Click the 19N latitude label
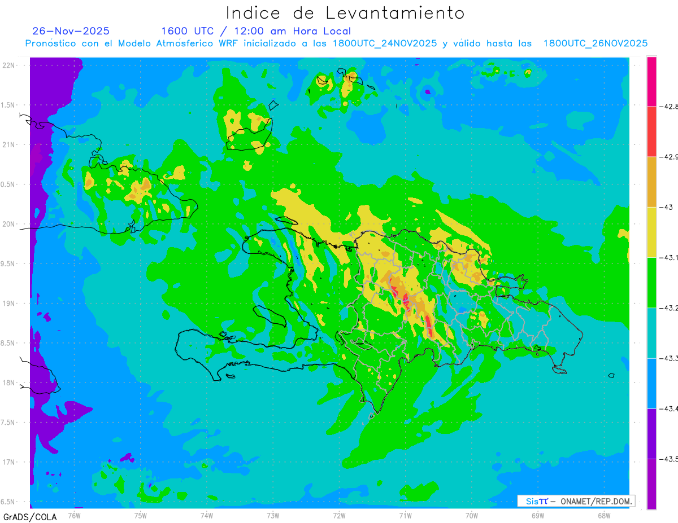Viewport: 678px width, 523px height. [x=9, y=303]
